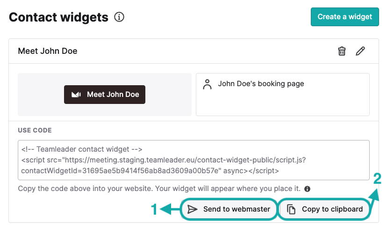Open the Contact widgets info icon
This screenshot has width=387, height=228.
coord(119,17)
